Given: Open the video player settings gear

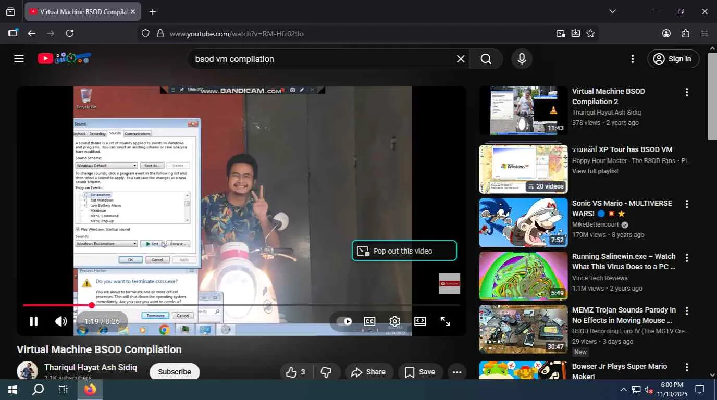Looking at the screenshot, I should pyautogui.click(x=395, y=321).
